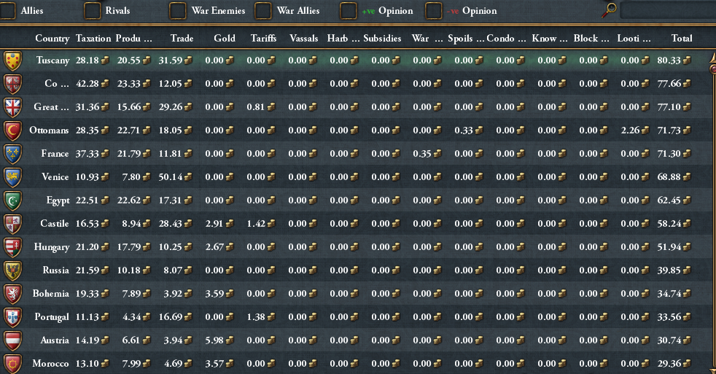
Task: Click the coin icon next to Venice trade 50.14
Action: pos(187,176)
